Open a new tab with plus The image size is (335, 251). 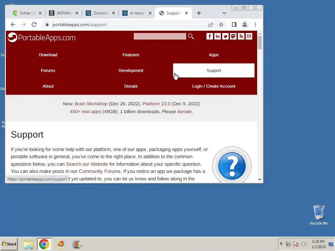(x=199, y=13)
